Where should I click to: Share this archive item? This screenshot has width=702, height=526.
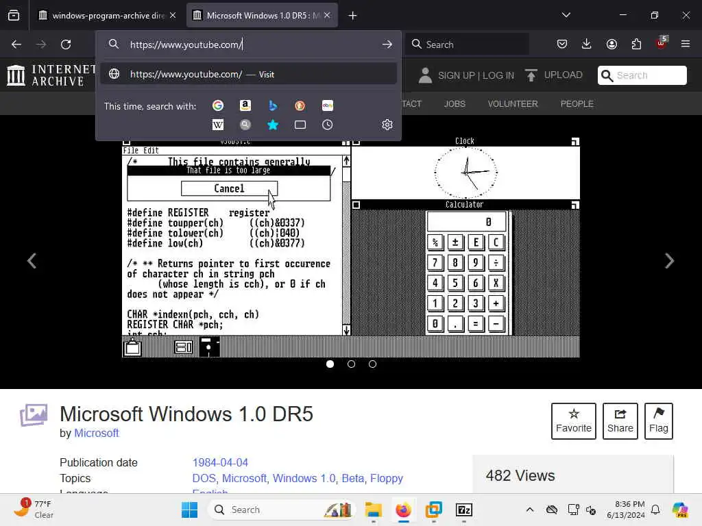click(620, 421)
